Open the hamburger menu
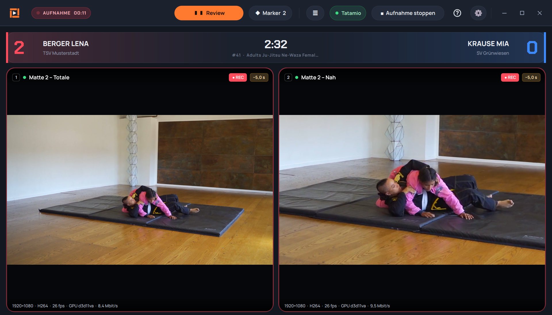This screenshot has width=552, height=315. click(x=315, y=13)
